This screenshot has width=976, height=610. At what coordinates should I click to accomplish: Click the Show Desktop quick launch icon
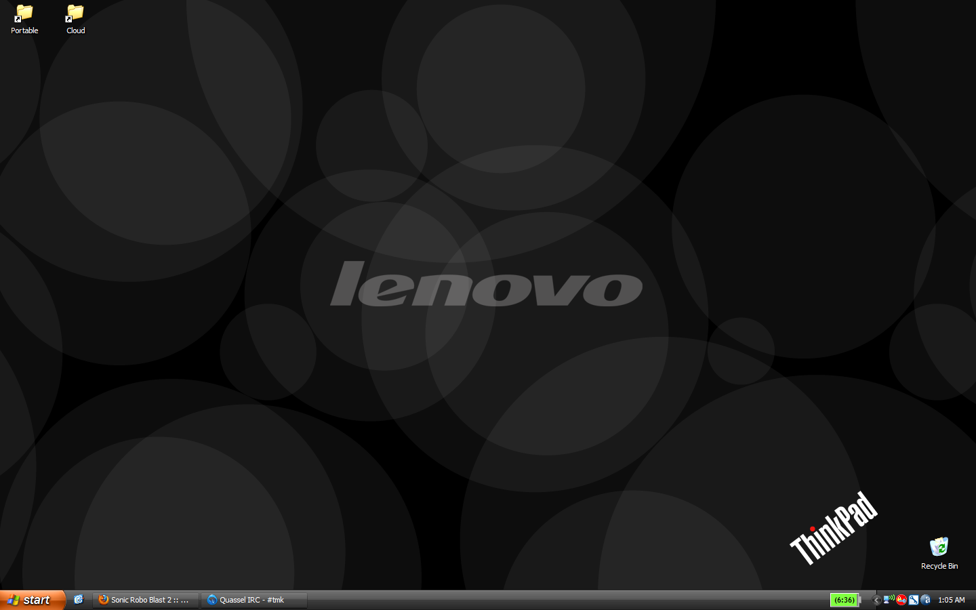(x=79, y=600)
